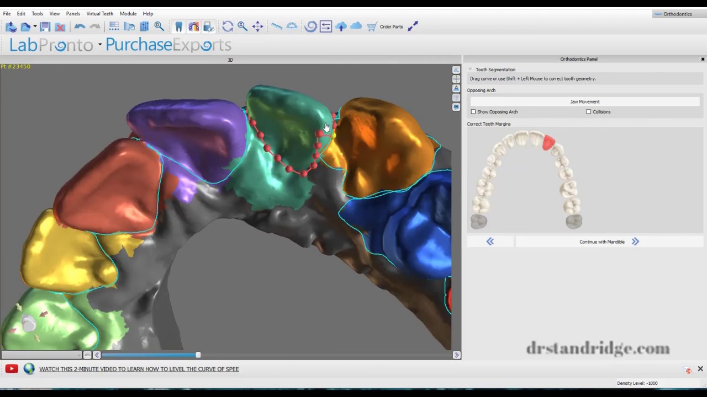Select the pan move arrows tool
The height and width of the screenshot is (397, 707).
pos(257,26)
